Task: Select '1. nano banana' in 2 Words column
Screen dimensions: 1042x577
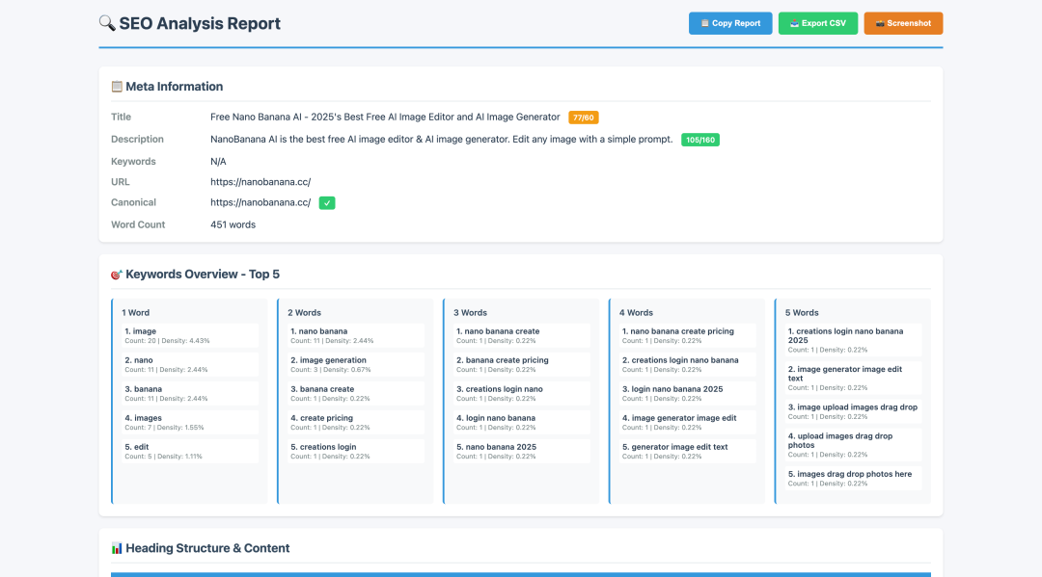Action: pos(355,335)
